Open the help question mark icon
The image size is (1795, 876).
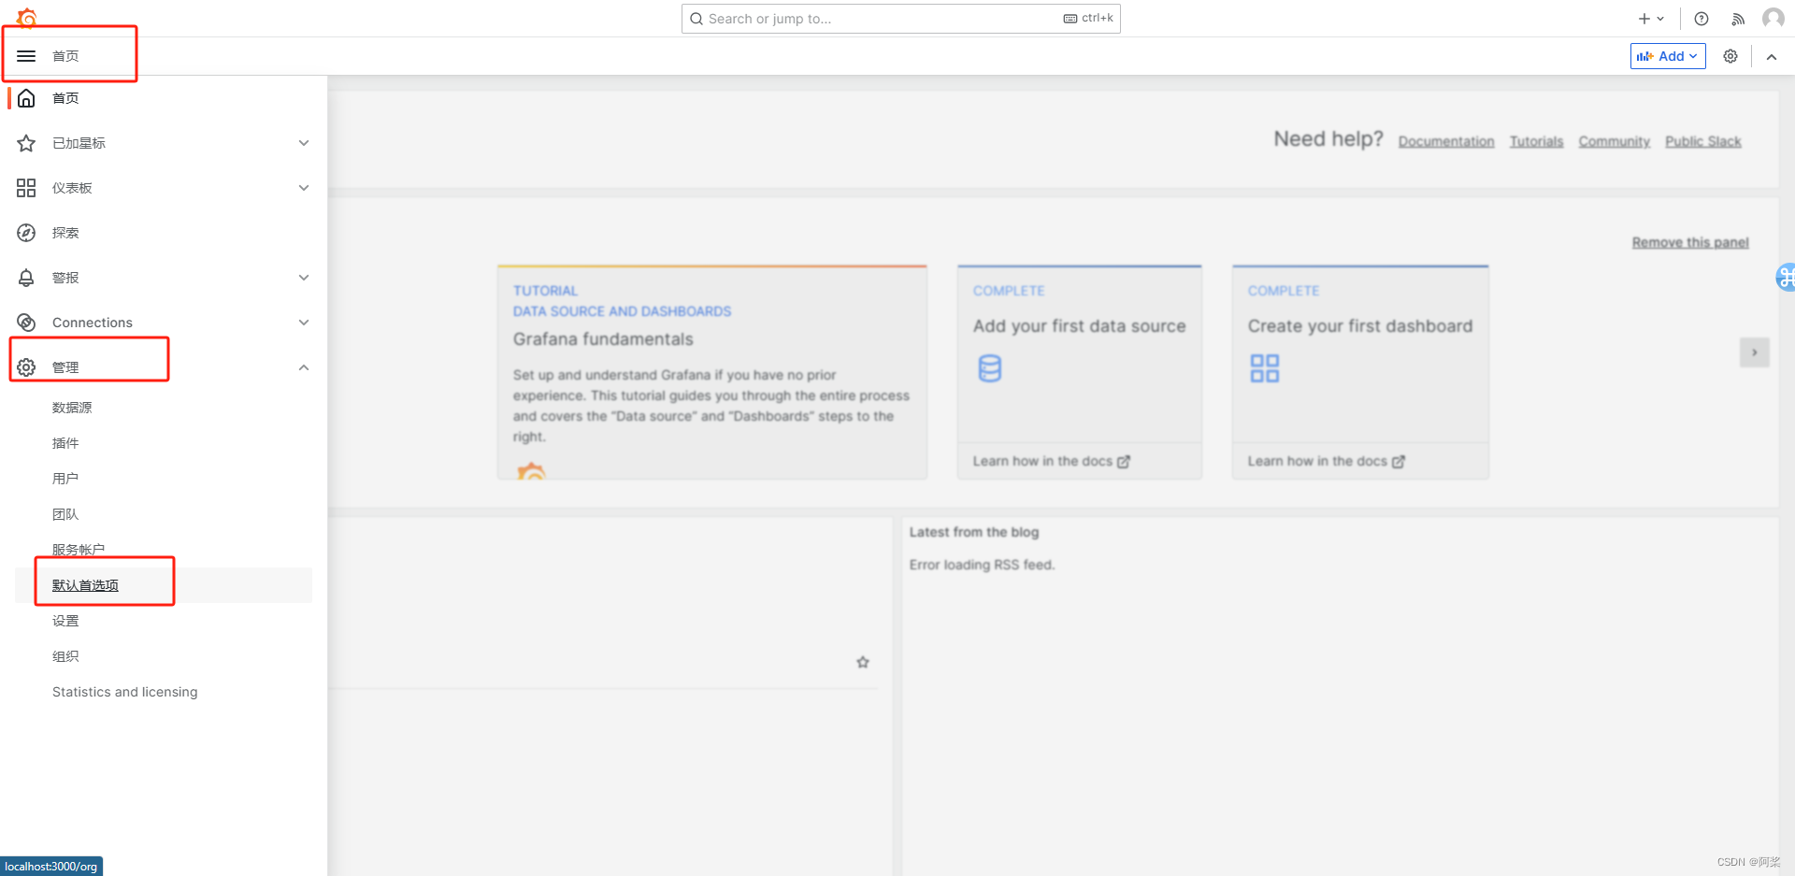[1702, 19]
